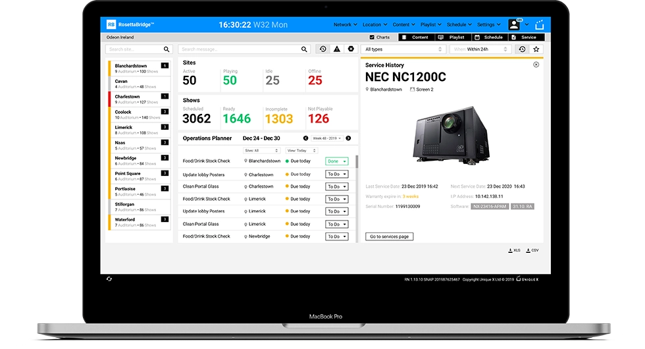Open To Do dropdown for Charlestown Update lobby Posters

[x=337, y=174]
